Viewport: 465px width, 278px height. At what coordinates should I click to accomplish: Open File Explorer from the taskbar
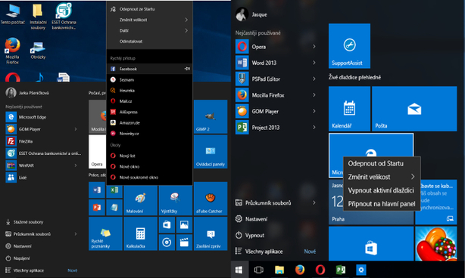tap(279, 270)
